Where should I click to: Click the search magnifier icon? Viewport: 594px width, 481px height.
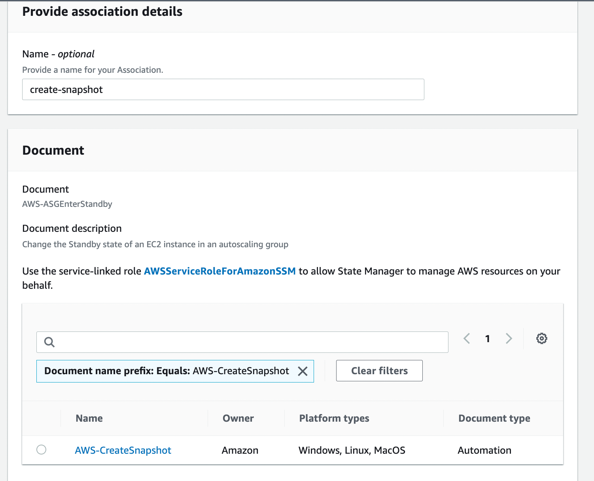49,342
